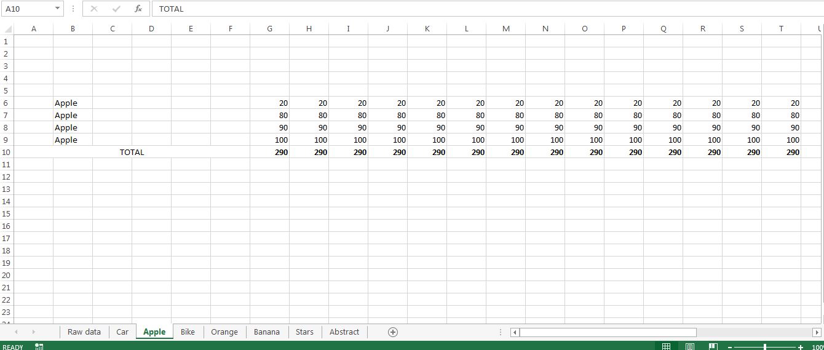Click the Apple cell in row 9

click(73, 140)
